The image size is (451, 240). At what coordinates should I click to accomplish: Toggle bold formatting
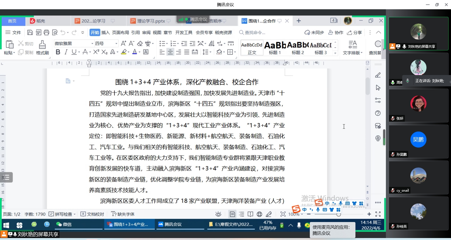(58, 52)
